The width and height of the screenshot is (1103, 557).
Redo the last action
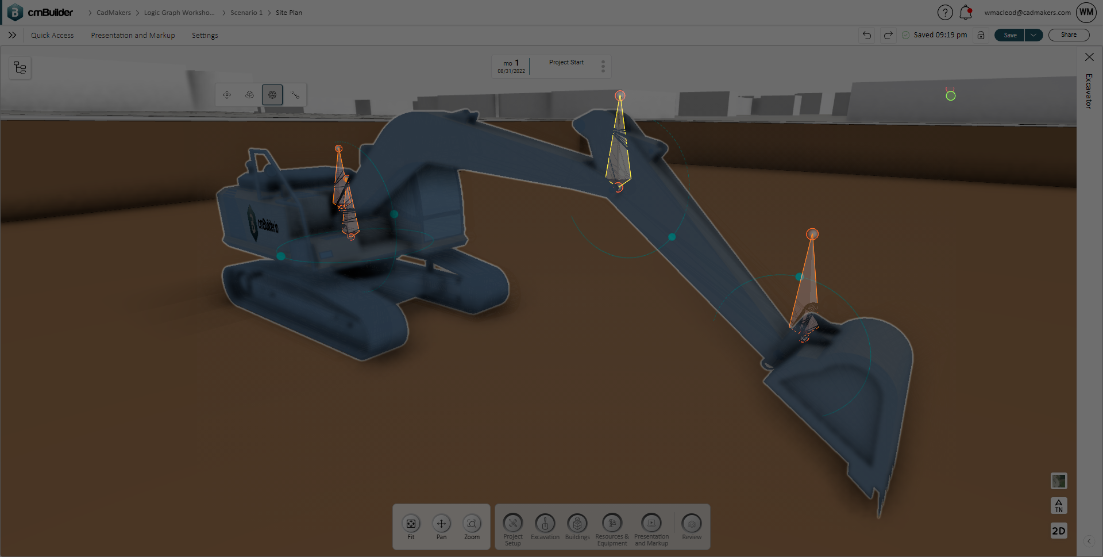(888, 35)
